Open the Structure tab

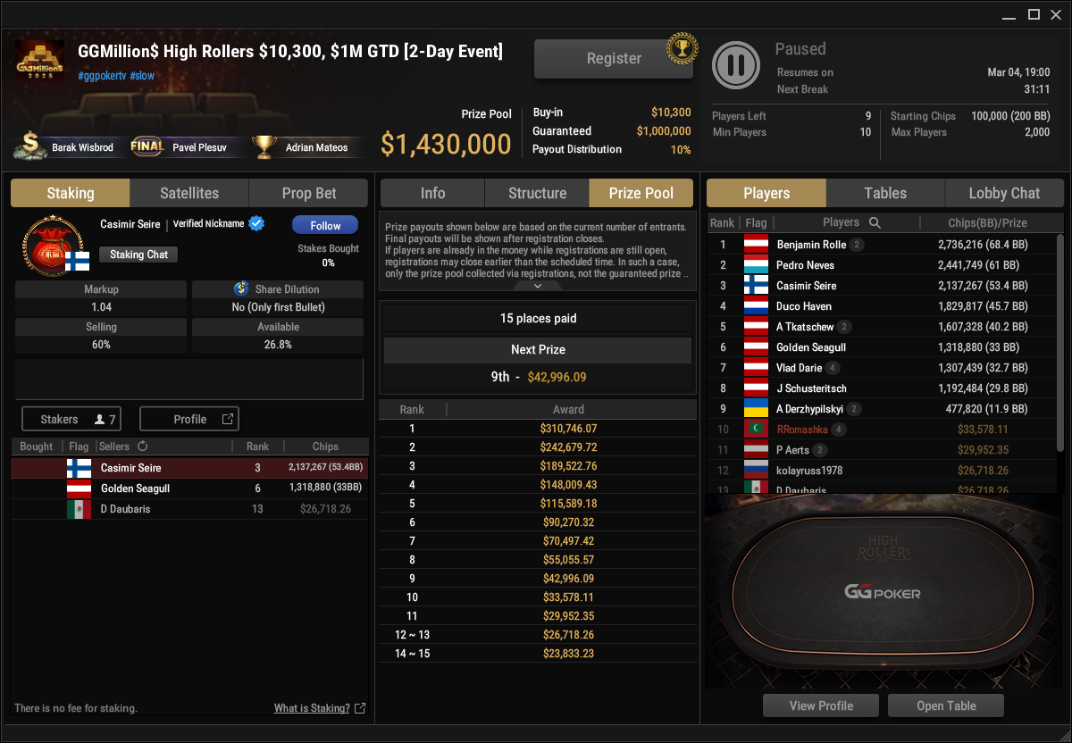click(x=537, y=193)
